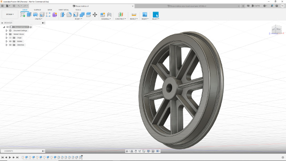286x161 pixels.
Task: Open the job status '3 of 10' indicator
Action: tap(256, 6)
